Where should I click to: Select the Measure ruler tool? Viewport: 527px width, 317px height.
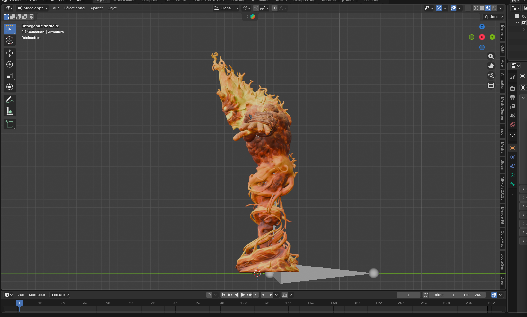tap(10, 111)
